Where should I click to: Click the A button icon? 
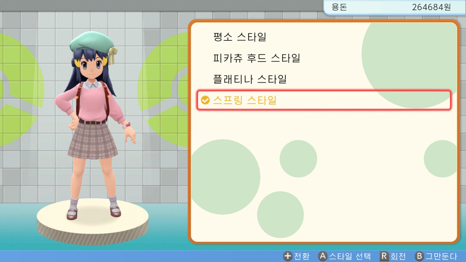coord(323,256)
